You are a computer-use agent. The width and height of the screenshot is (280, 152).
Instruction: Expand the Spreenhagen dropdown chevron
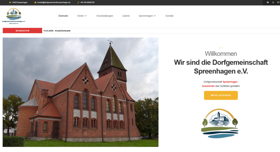click(x=155, y=16)
